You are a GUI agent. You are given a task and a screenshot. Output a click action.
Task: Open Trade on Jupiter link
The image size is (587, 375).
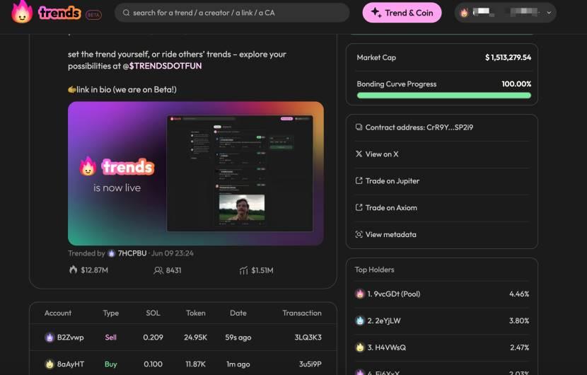click(x=392, y=181)
